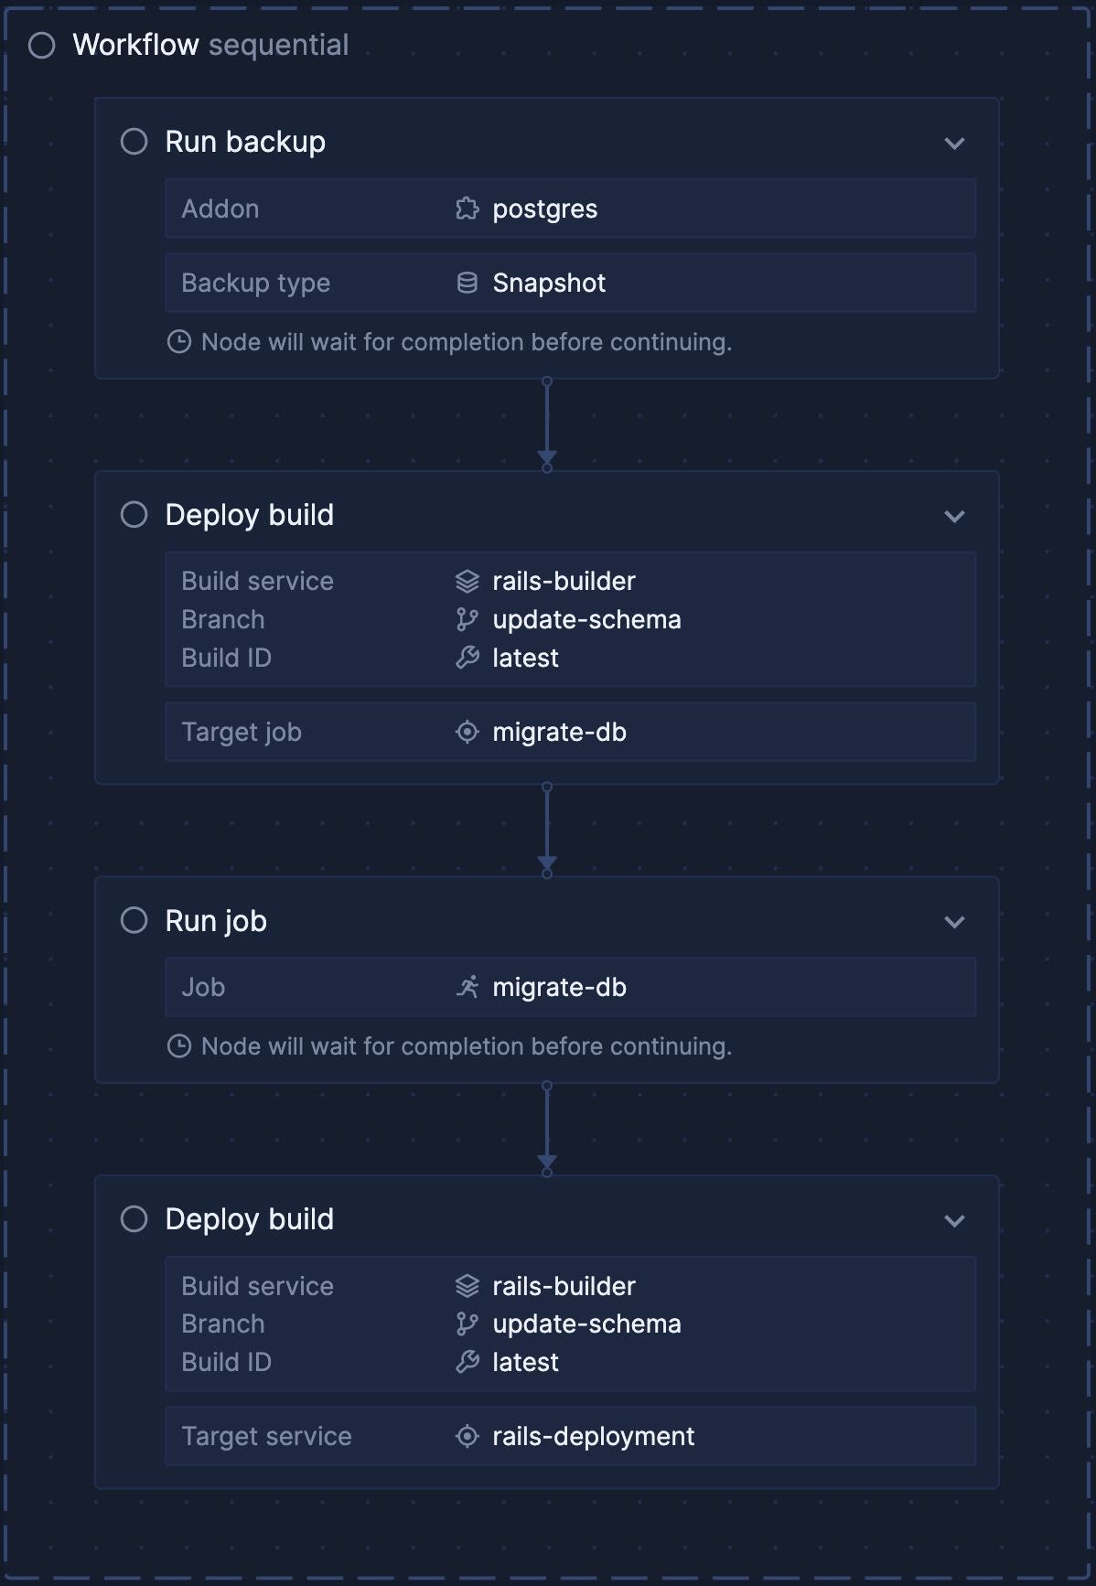Click the Run job node title
This screenshot has width=1096, height=1586.
215,920
